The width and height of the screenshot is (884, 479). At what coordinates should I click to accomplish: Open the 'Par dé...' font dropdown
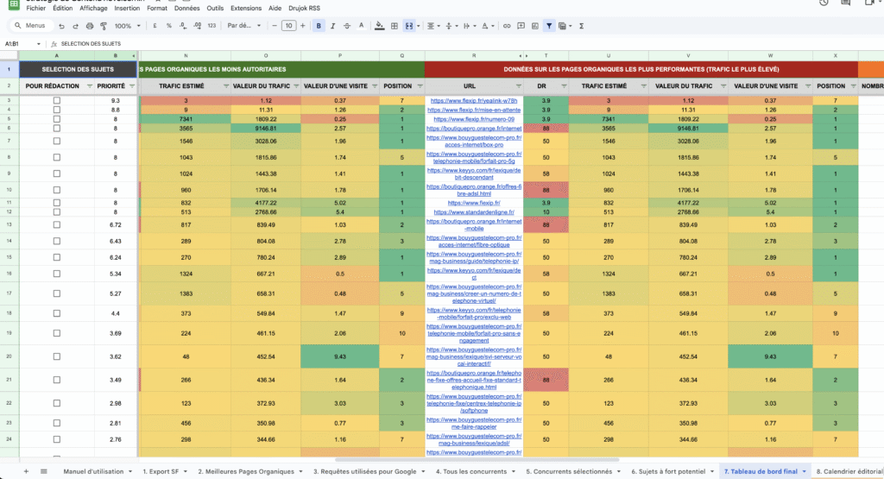coord(244,26)
